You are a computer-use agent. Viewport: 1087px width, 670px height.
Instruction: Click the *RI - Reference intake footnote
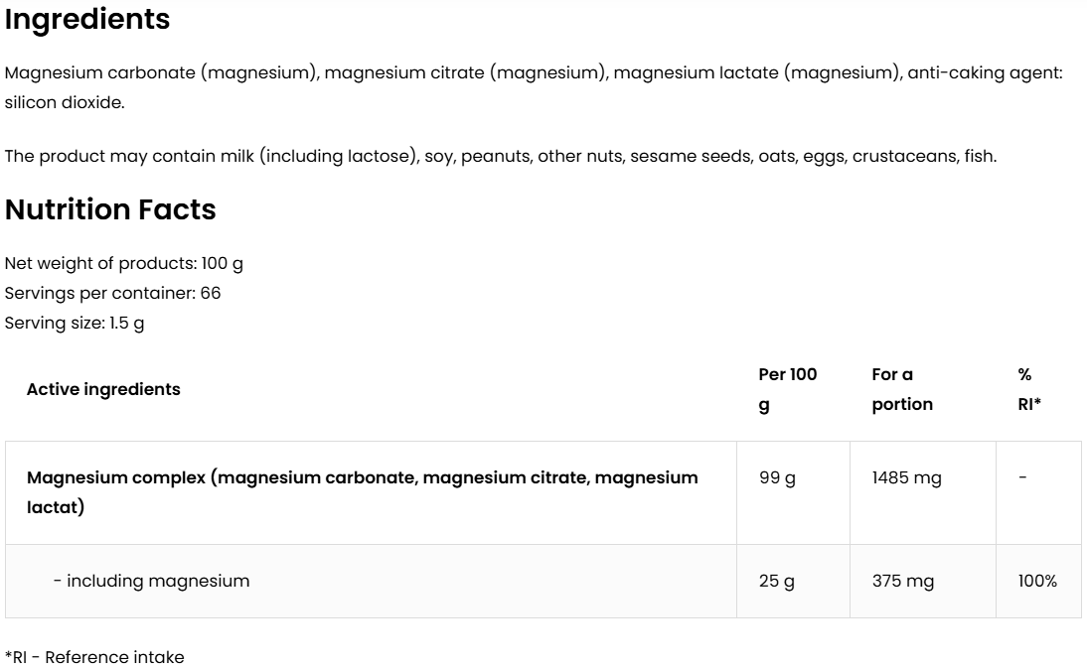[x=94, y=657]
